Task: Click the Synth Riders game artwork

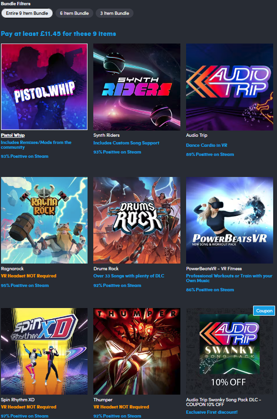Action: [137, 87]
